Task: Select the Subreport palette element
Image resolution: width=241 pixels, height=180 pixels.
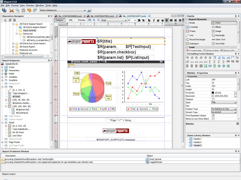Action: (192, 43)
